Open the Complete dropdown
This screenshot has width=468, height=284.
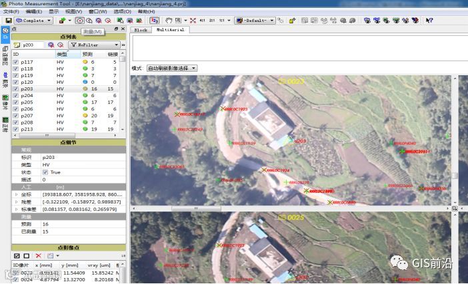pos(33,21)
